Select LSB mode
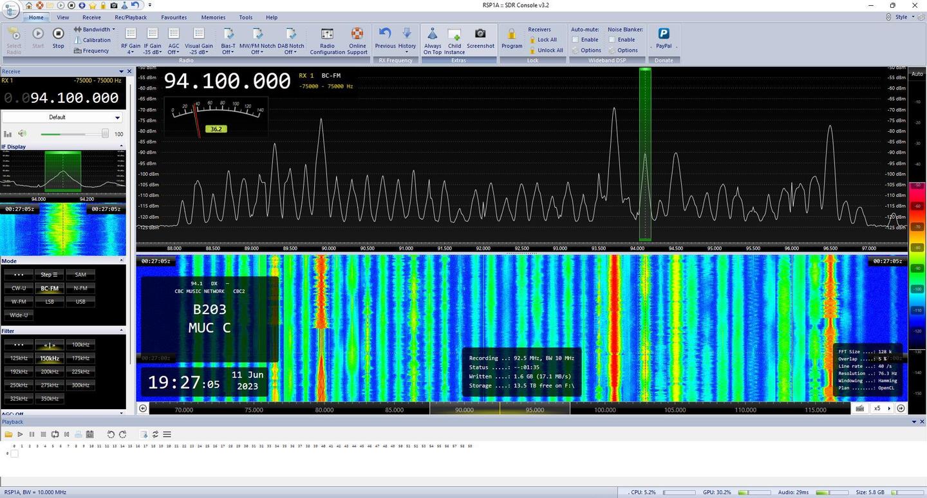The height and width of the screenshot is (498, 927). (50, 301)
